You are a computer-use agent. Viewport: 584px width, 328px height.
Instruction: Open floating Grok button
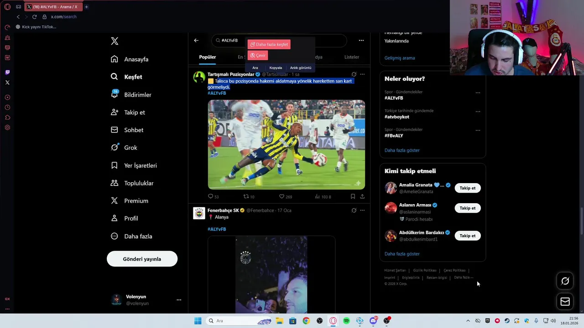[565, 281]
